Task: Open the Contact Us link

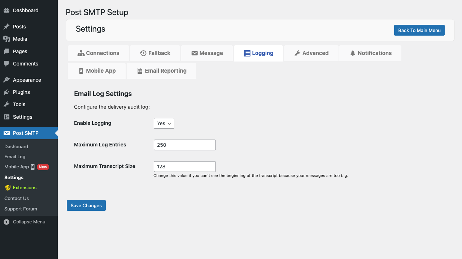Action: [x=17, y=199]
